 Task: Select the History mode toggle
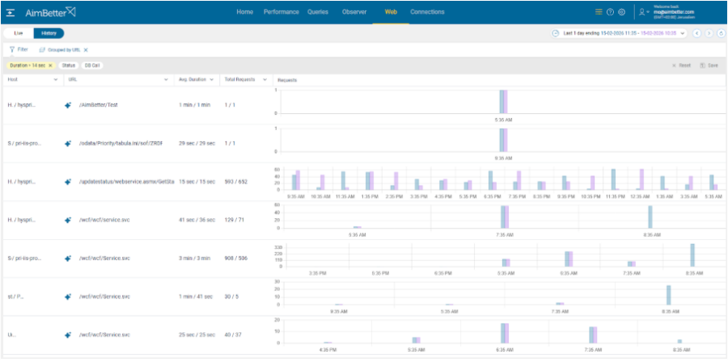pos(49,33)
